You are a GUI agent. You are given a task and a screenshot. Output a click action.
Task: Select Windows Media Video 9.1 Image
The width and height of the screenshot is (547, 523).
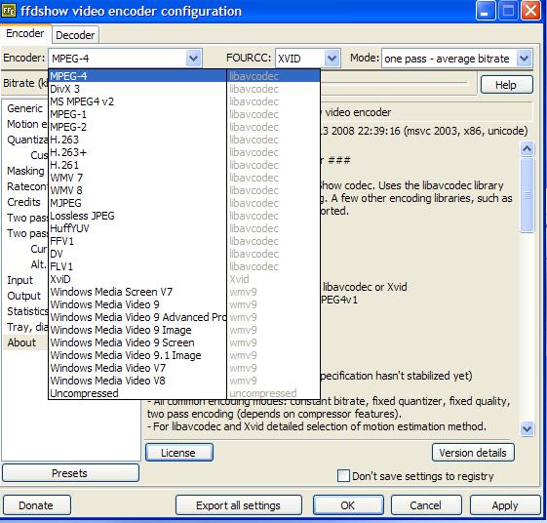(x=184, y=355)
